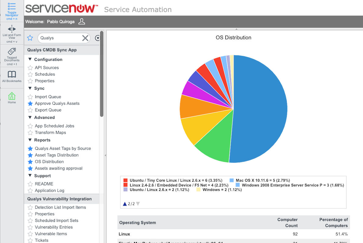Star the Properties module under Configuration
Viewport: 363px width, 243px height.
click(30, 81)
